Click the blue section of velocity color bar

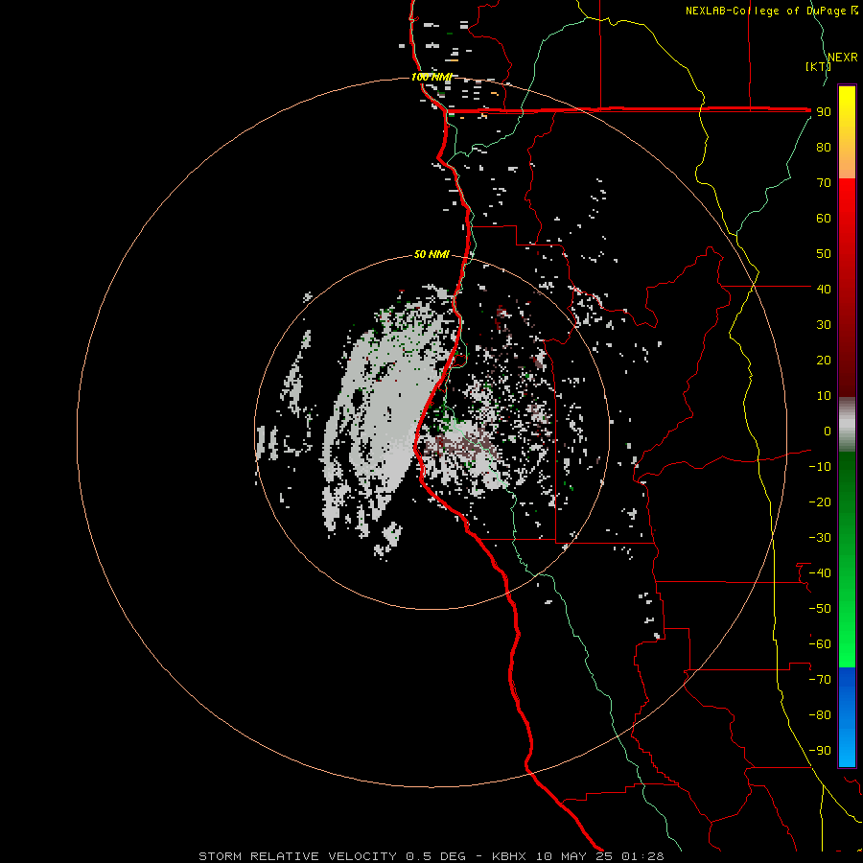click(x=847, y=717)
